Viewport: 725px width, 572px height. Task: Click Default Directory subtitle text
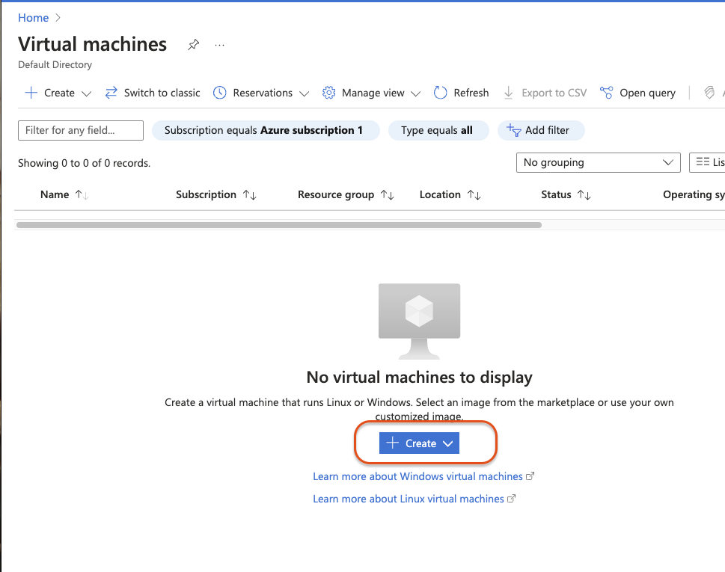point(55,65)
